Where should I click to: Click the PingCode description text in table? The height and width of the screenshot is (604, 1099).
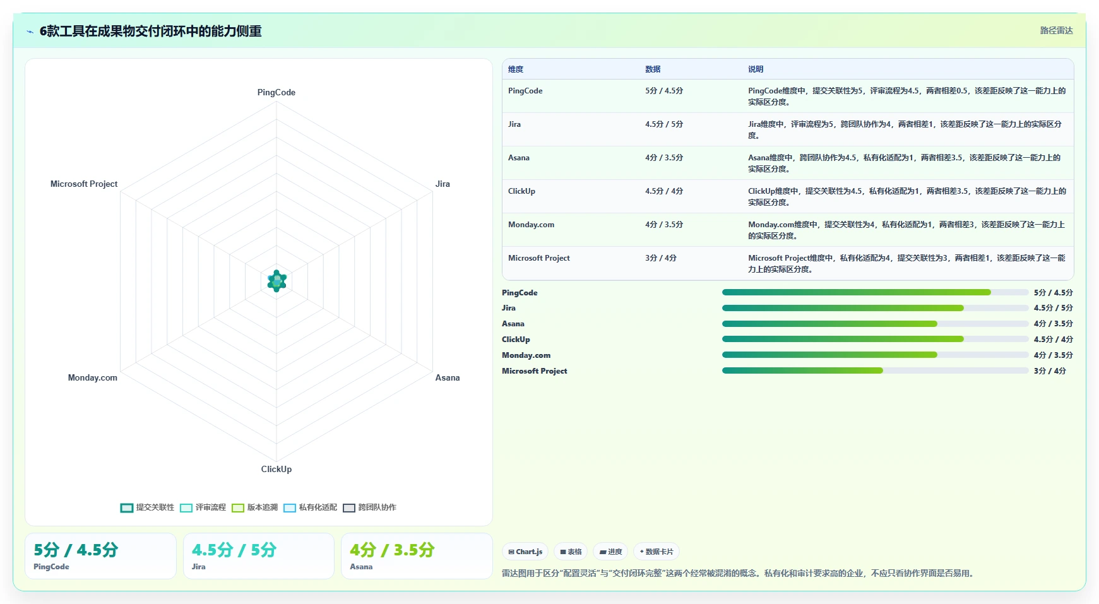[907, 96]
